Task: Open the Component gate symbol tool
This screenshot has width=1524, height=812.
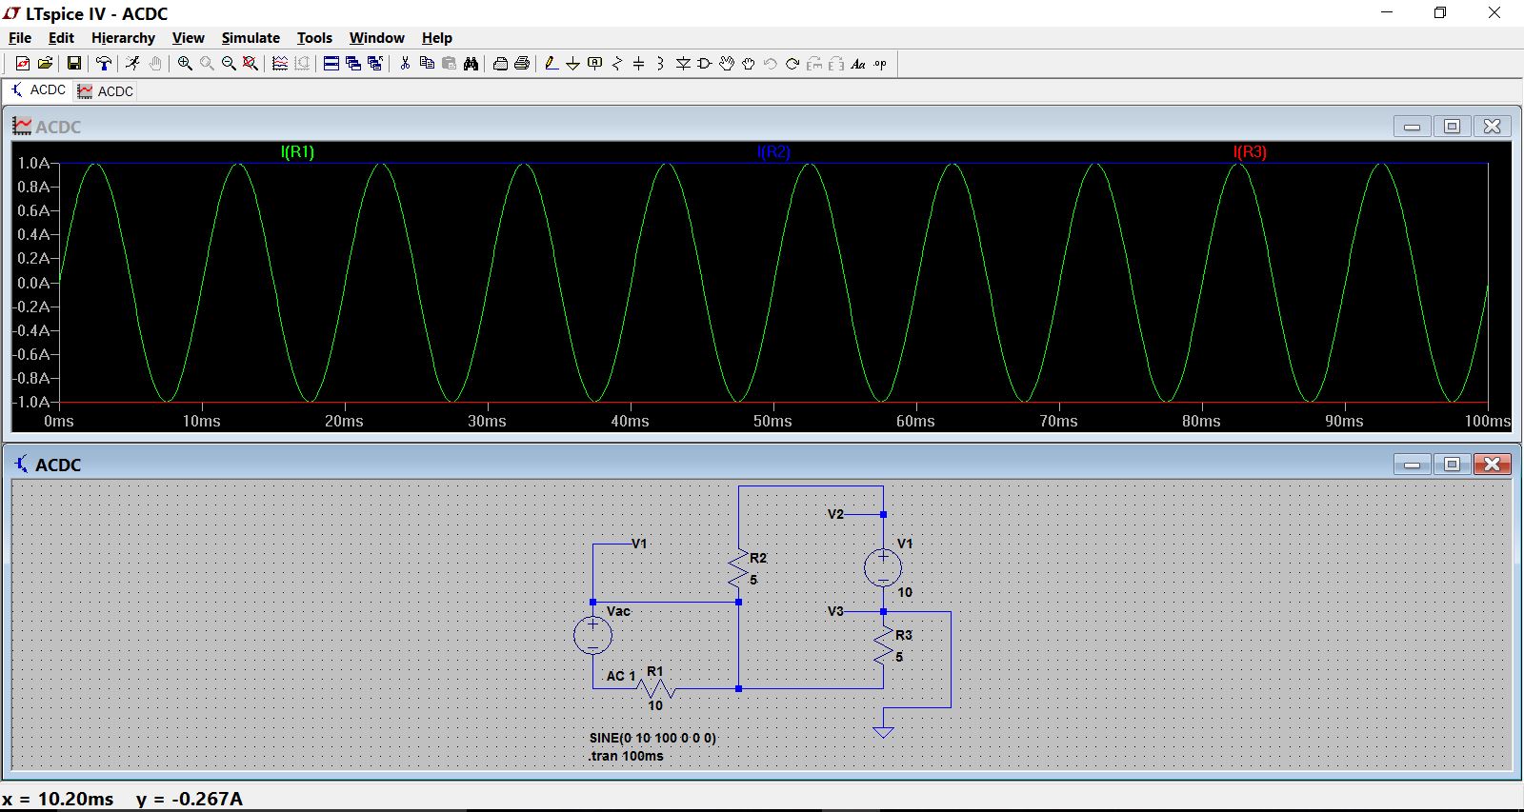Action: click(x=705, y=64)
